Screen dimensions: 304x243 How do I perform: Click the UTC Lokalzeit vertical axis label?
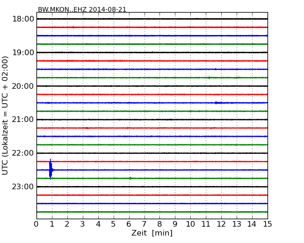(5, 116)
